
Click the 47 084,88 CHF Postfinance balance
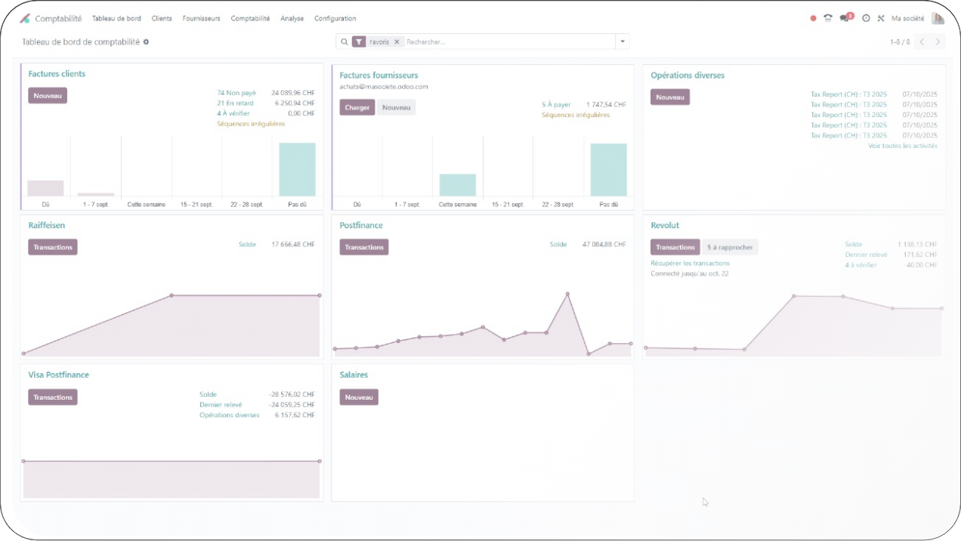604,244
